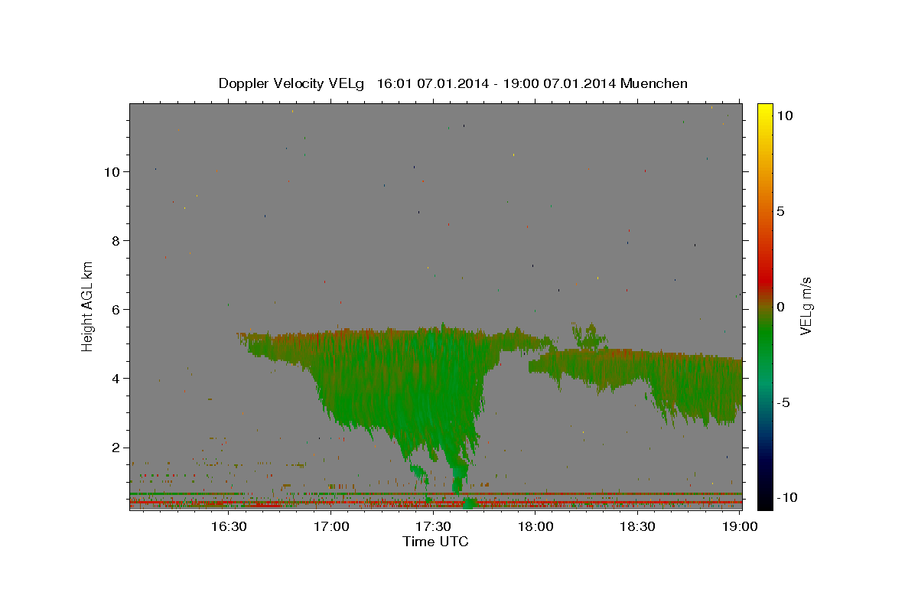Click the height axis value 6
The image size is (918, 612).
click(115, 309)
